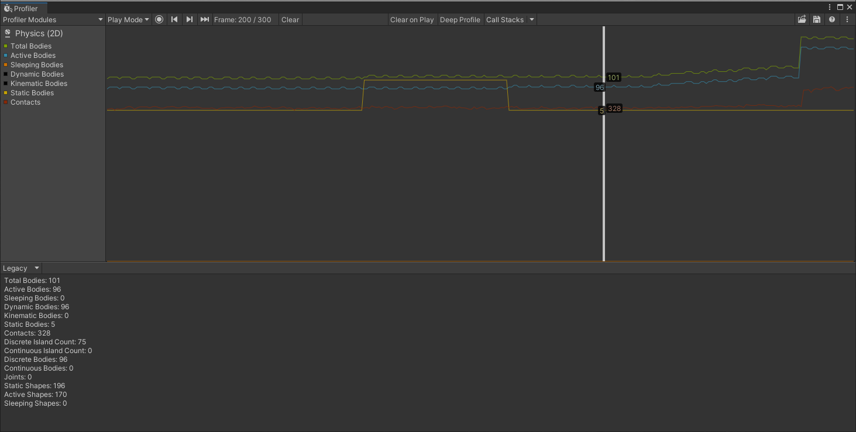
Task: Save the profiler data to file
Action: tap(817, 19)
